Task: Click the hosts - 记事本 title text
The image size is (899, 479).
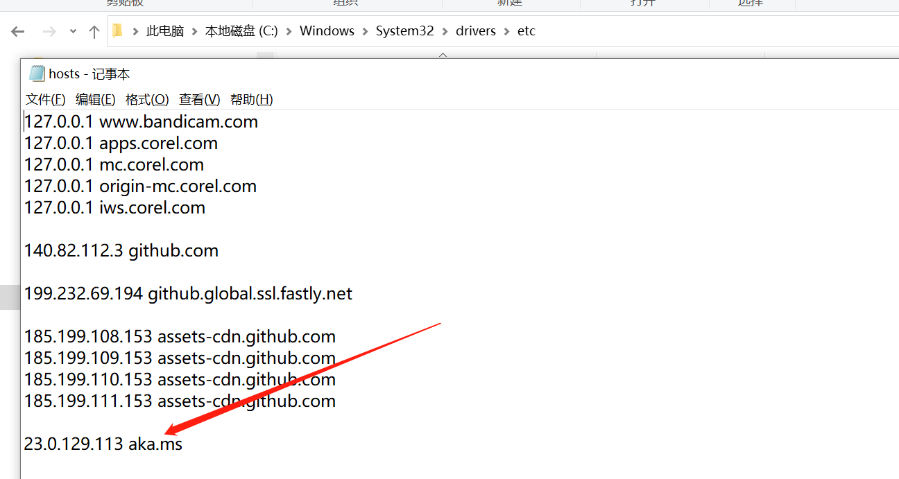Action: click(x=89, y=74)
